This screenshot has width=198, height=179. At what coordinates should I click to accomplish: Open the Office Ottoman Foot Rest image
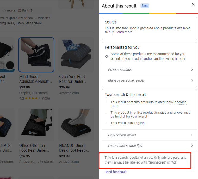point(36,124)
